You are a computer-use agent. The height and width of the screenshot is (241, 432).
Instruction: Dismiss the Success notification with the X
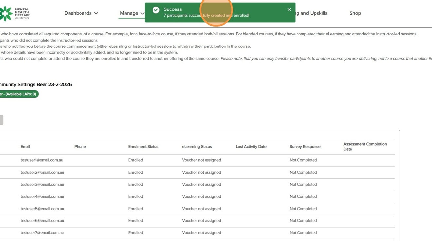[289, 9]
